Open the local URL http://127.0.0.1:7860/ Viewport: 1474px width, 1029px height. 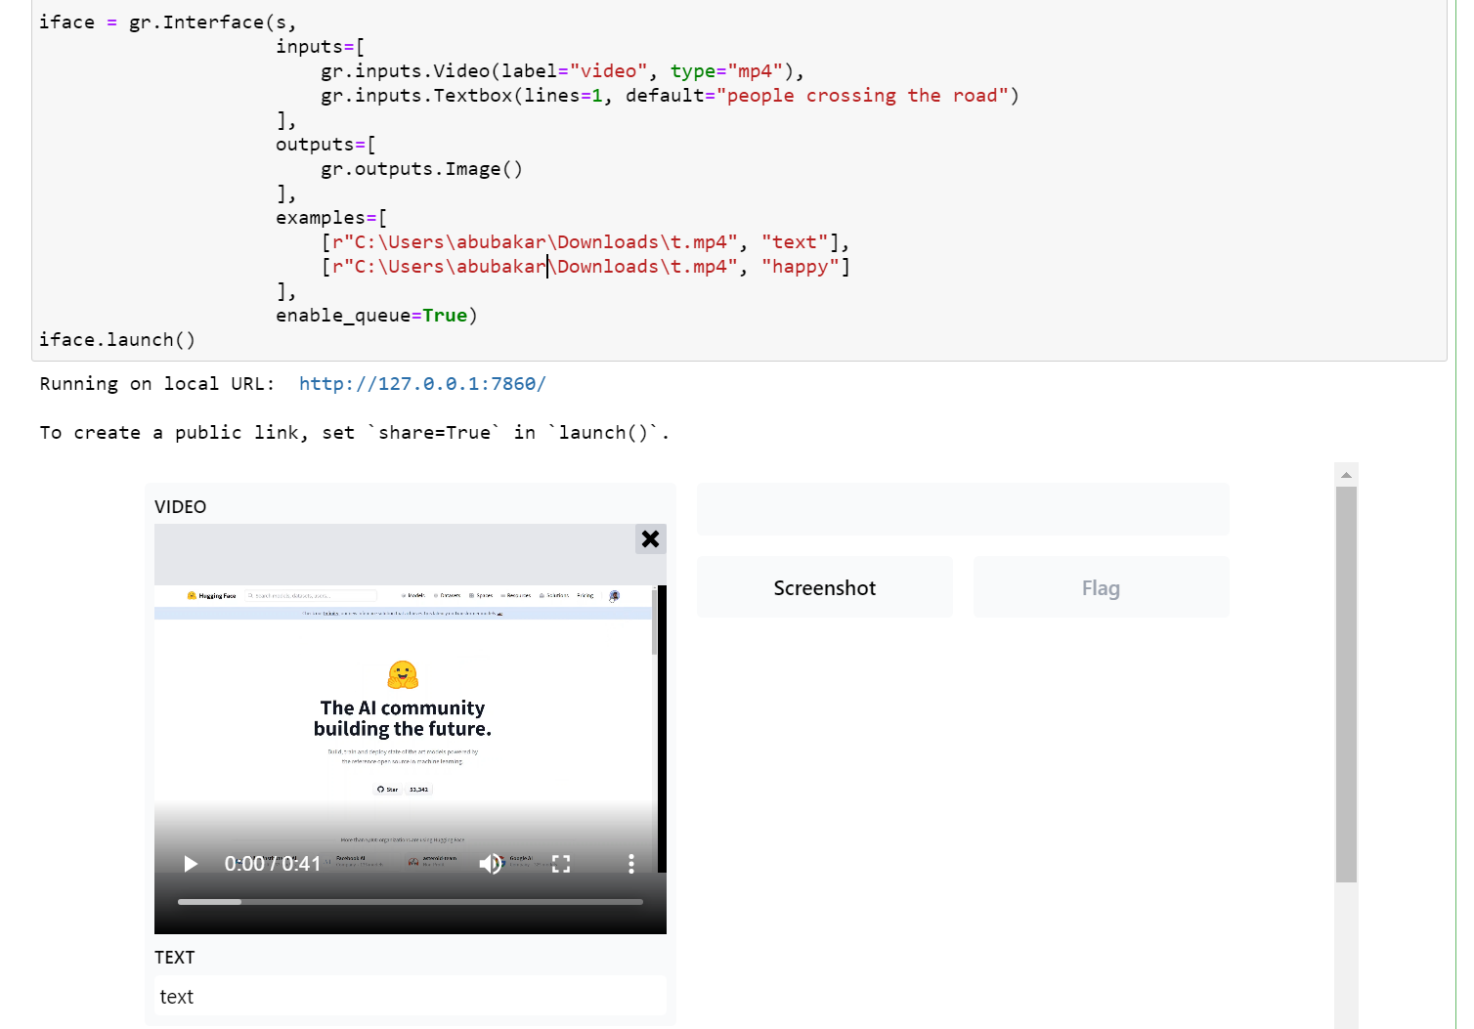point(422,384)
